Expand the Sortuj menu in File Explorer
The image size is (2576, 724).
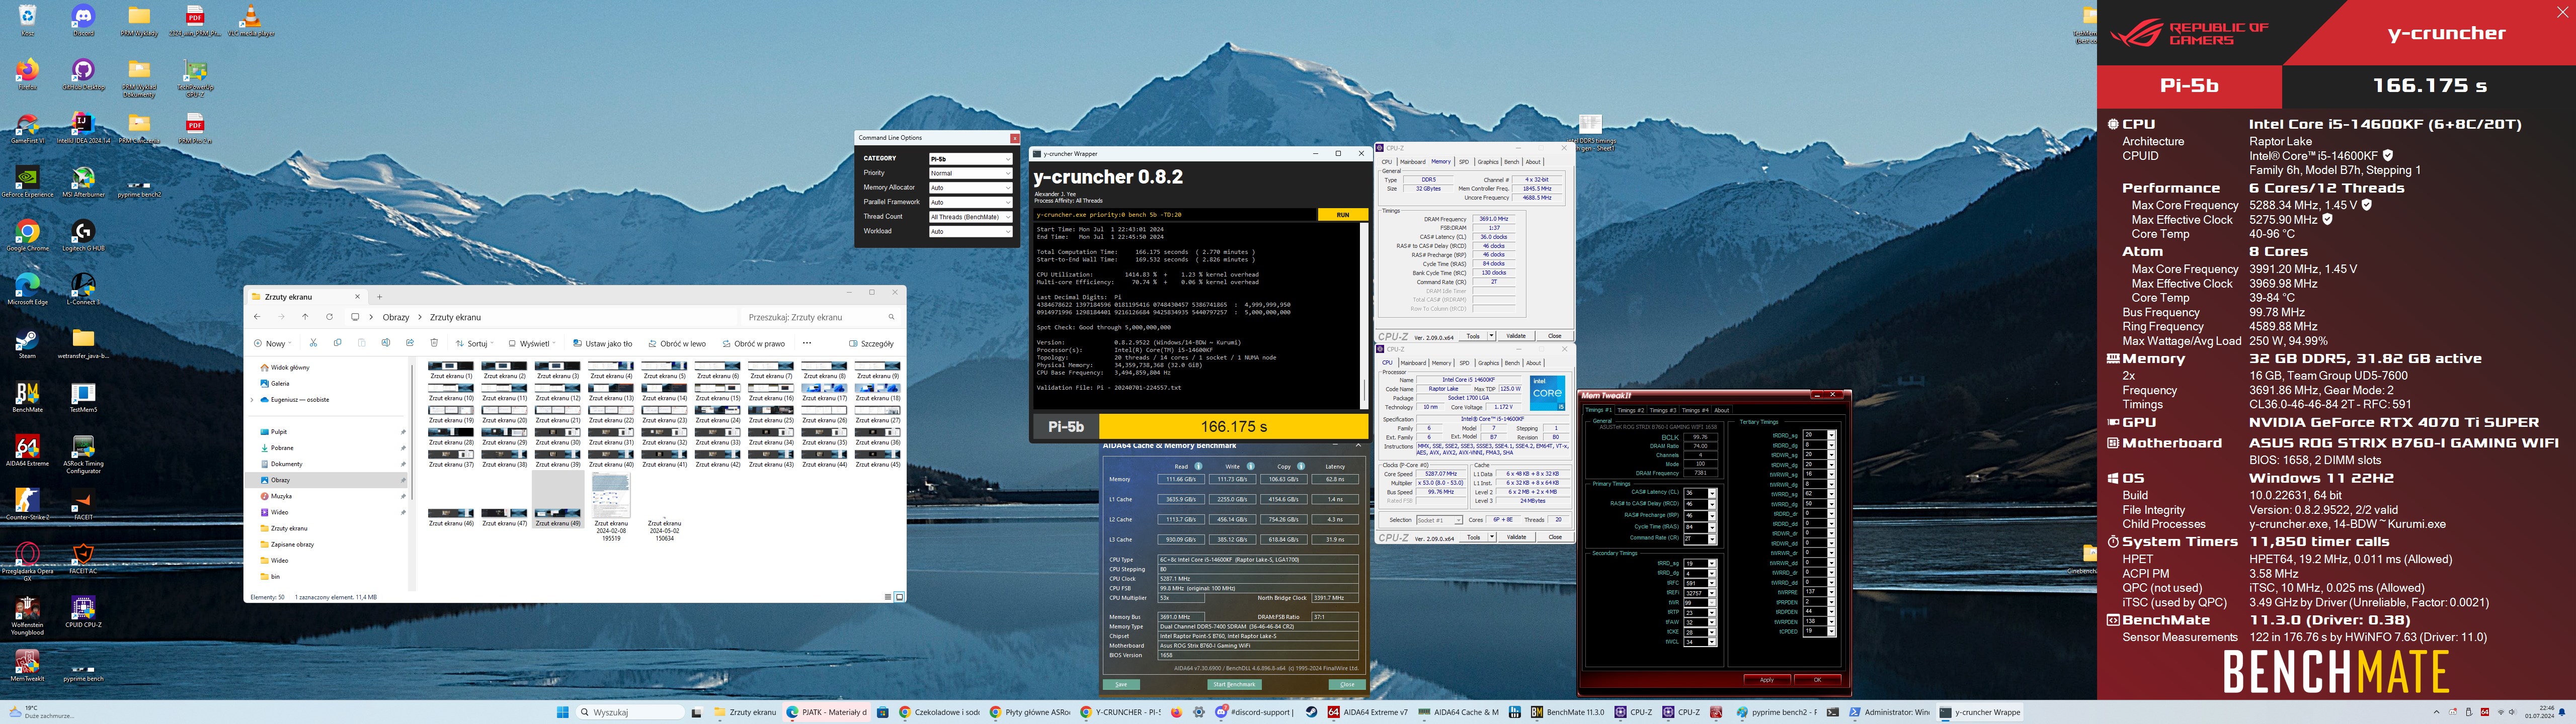pyautogui.click(x=475, y=343)
